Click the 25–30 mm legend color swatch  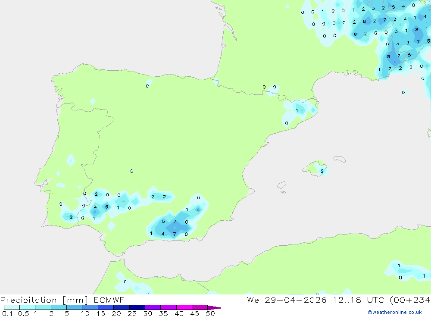[137, 307]
